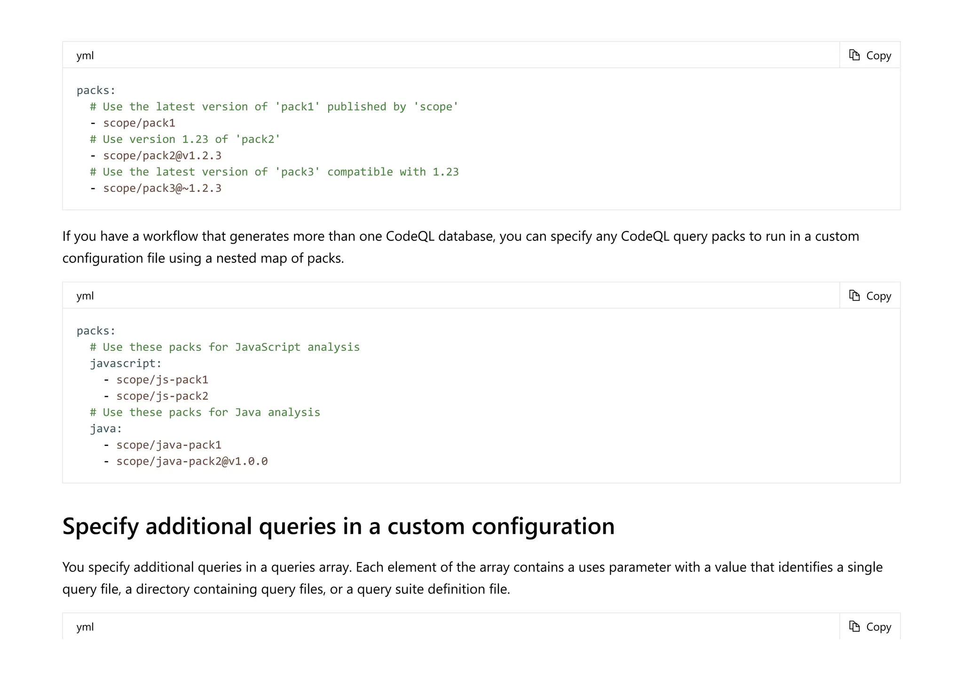Click the 'javascript:' key
The image size is (963, 682).
point(126,364)
